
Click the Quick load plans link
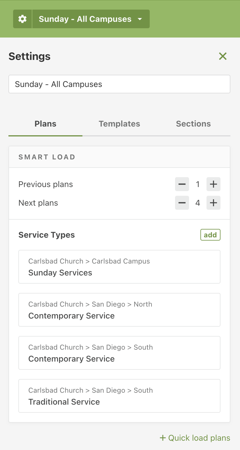pos(199,438)
